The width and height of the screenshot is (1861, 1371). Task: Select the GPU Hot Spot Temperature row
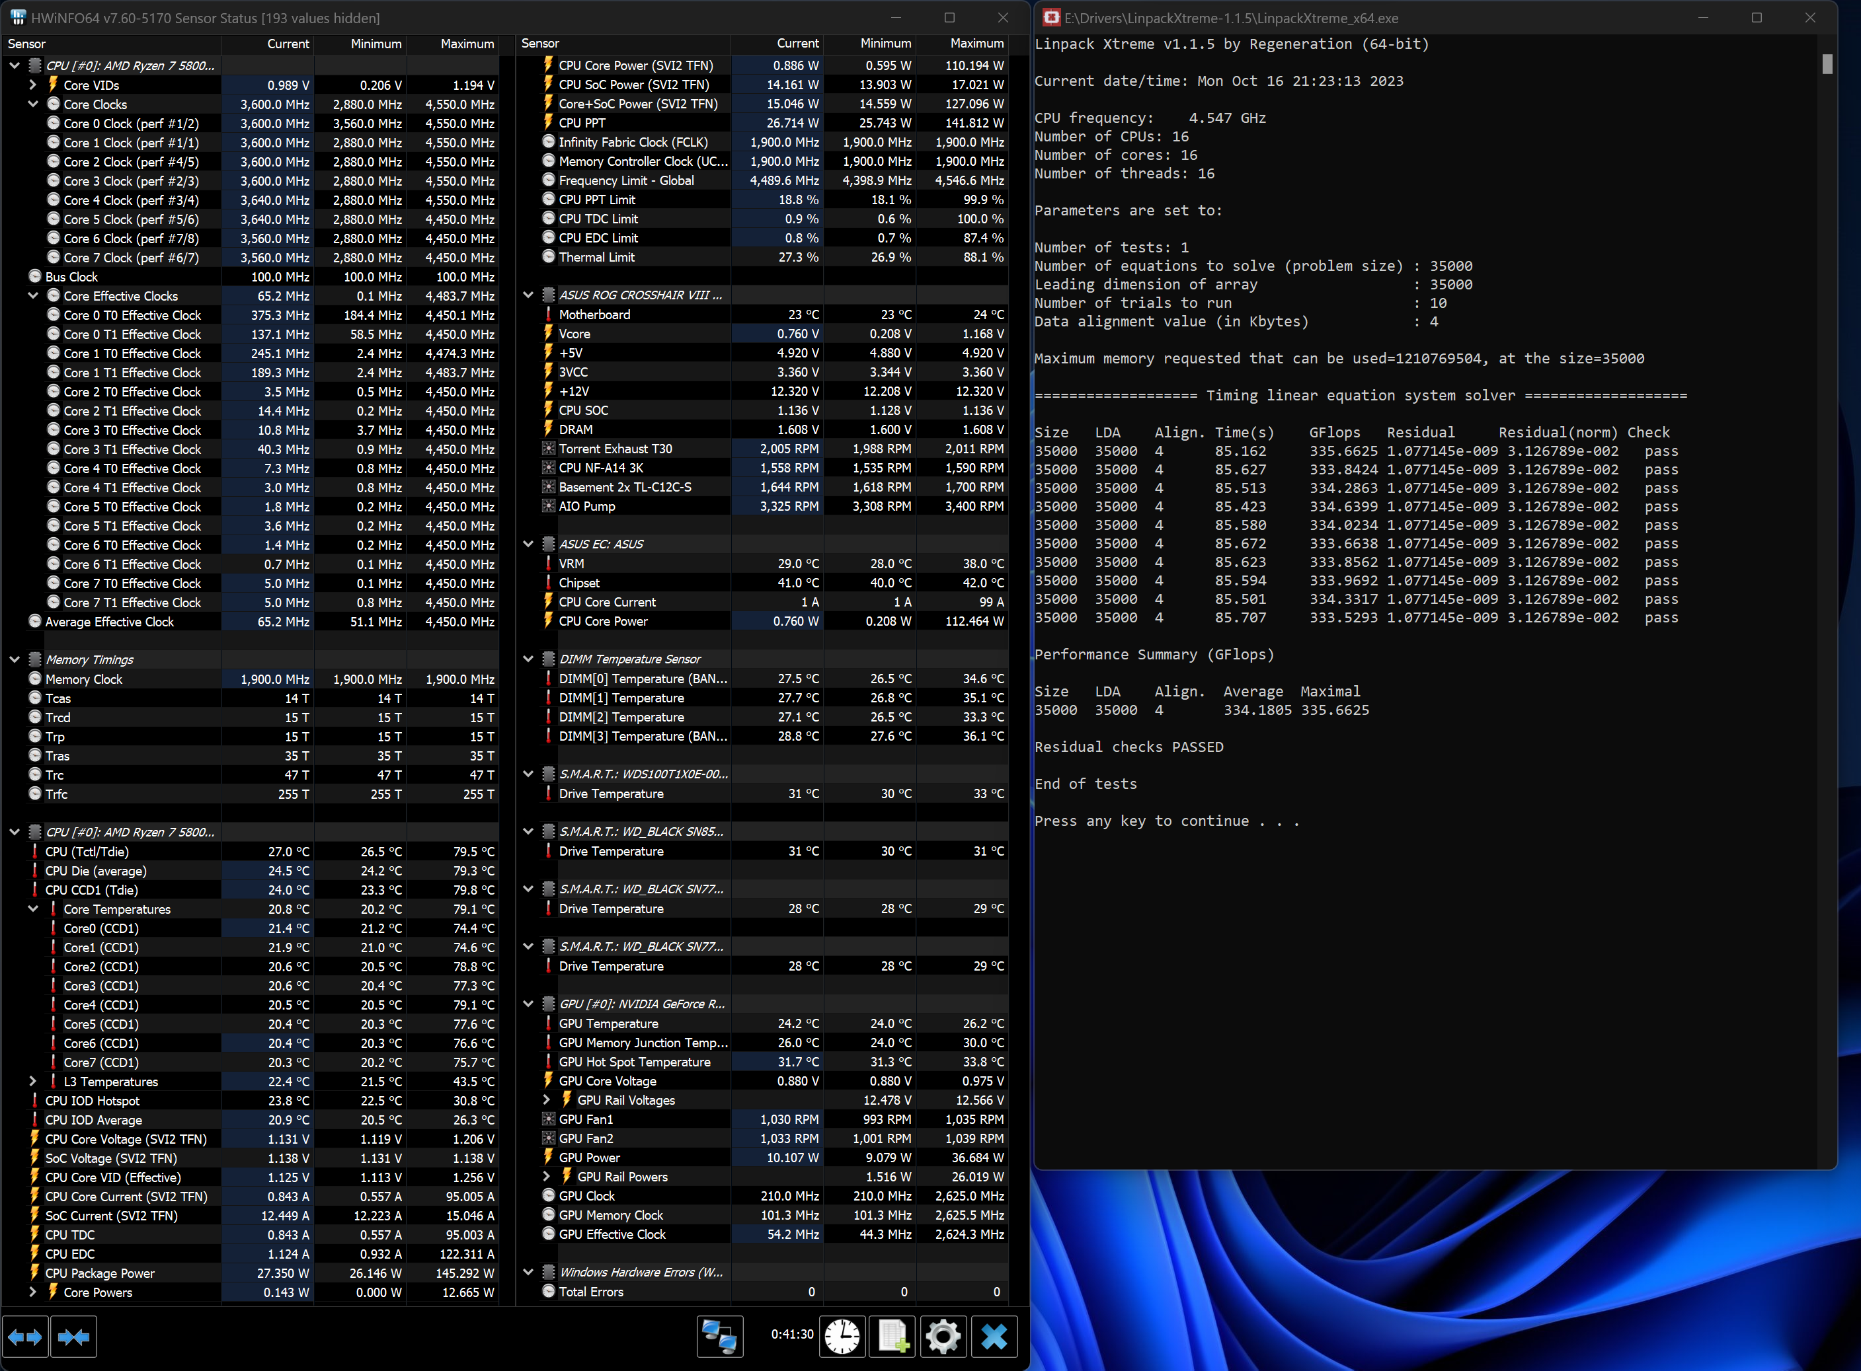tap(762, 1061)
